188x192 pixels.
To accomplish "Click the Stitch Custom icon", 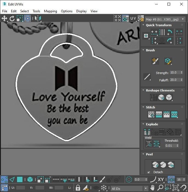I will [x=151, y=114].
